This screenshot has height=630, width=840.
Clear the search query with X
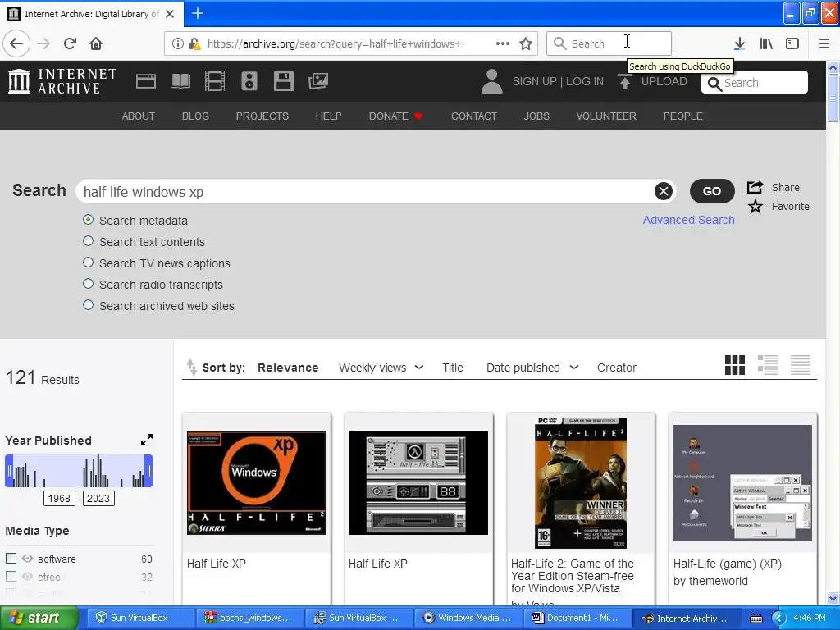(663, 191)
